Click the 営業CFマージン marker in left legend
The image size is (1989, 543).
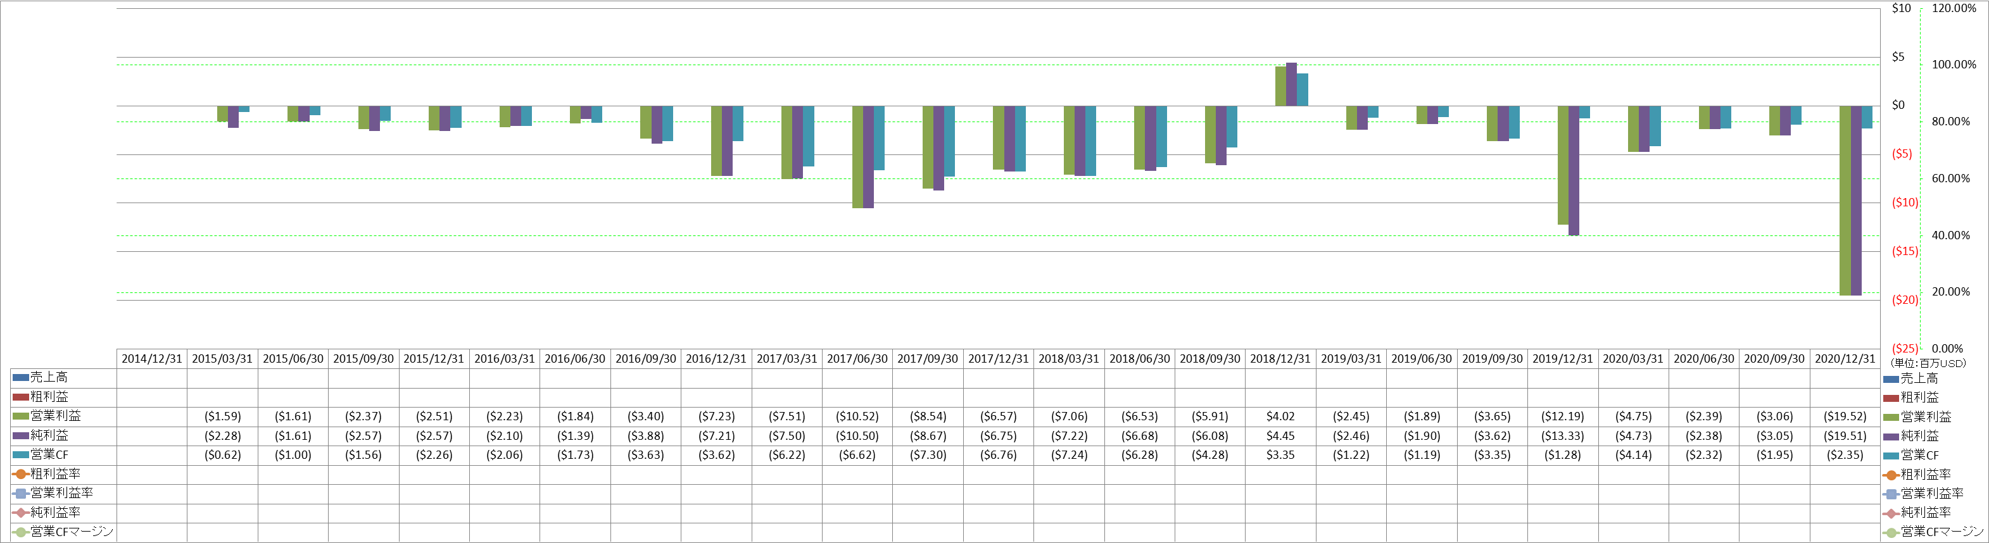21,532
